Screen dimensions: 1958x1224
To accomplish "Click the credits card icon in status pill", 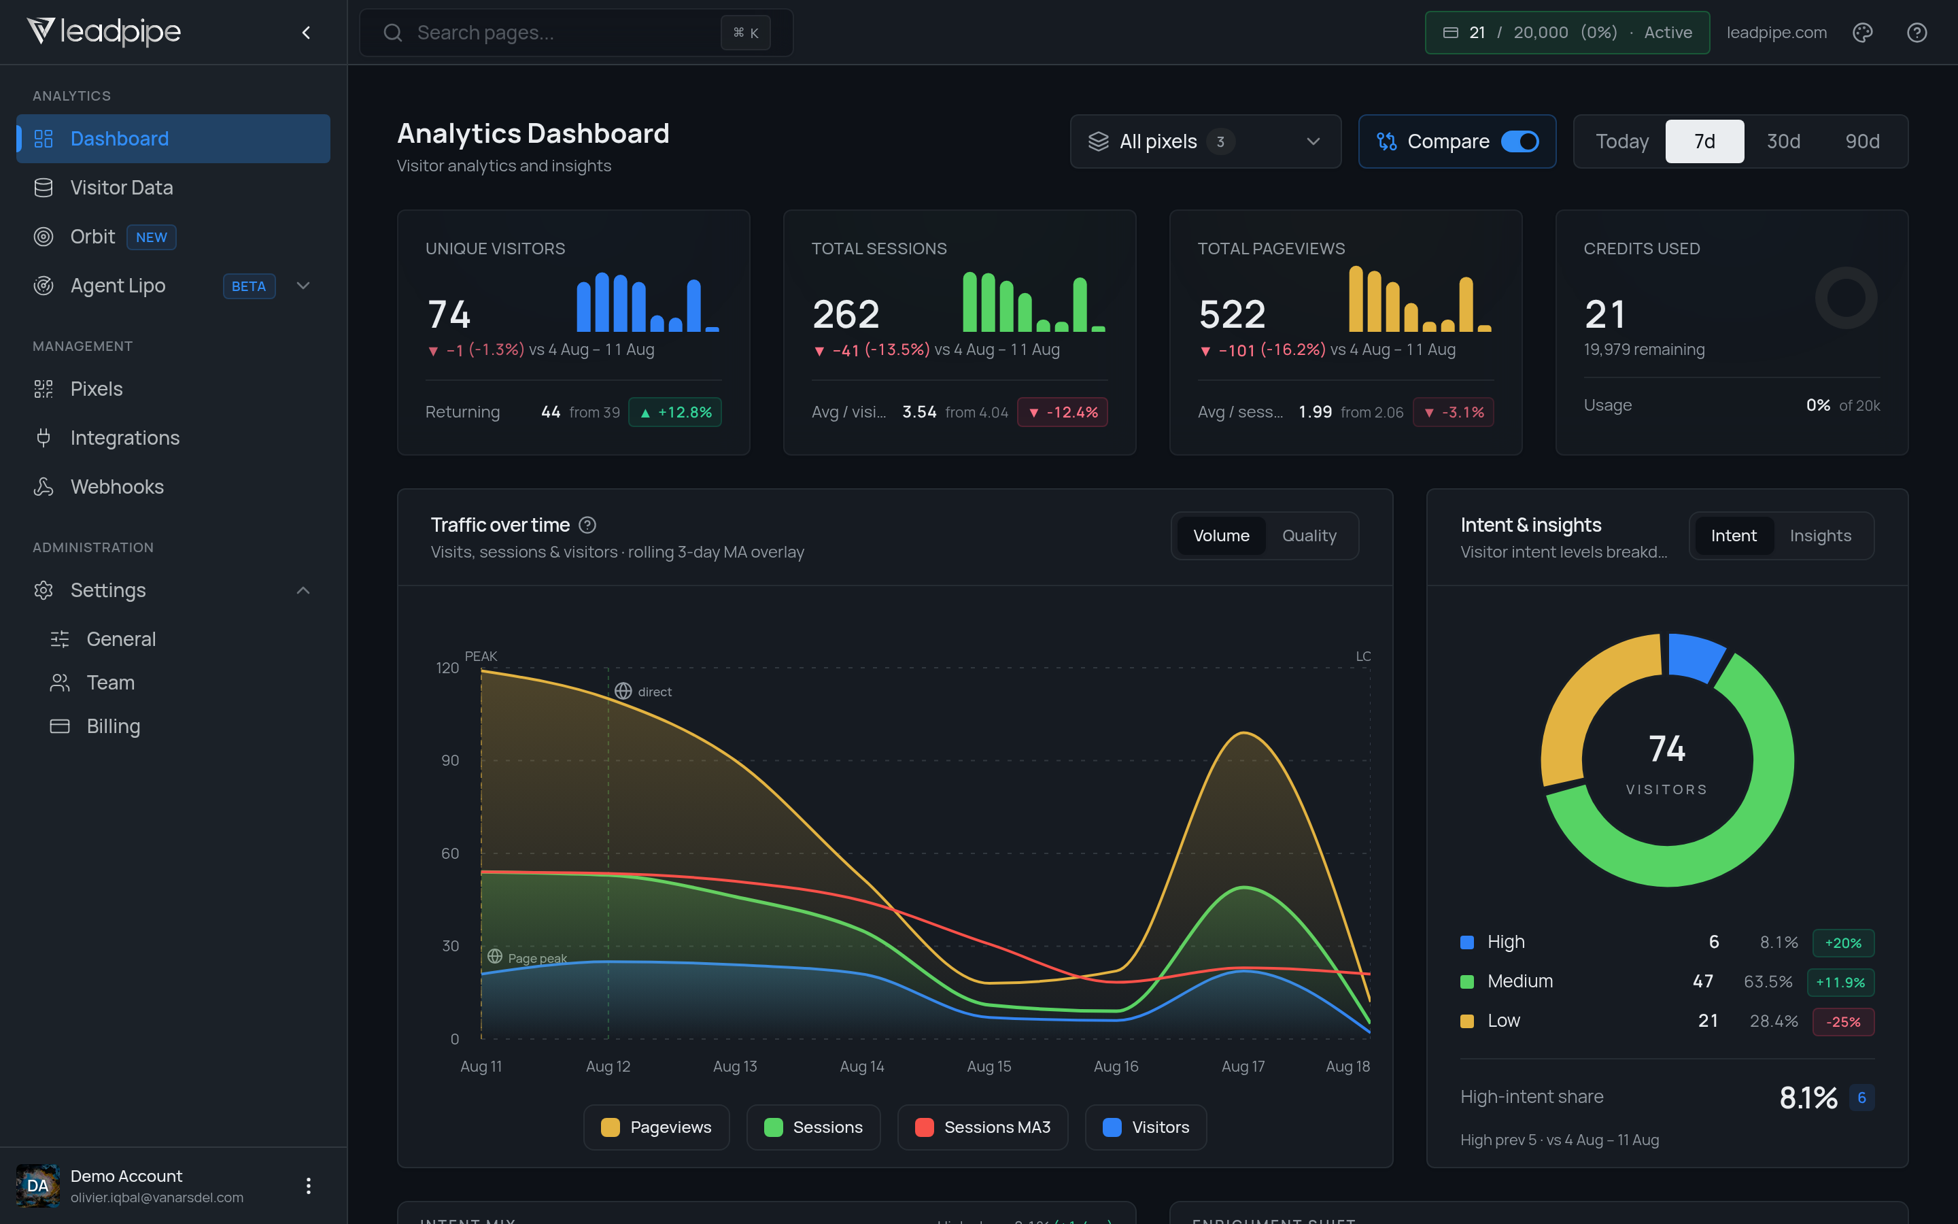I will coord(1451,33).
